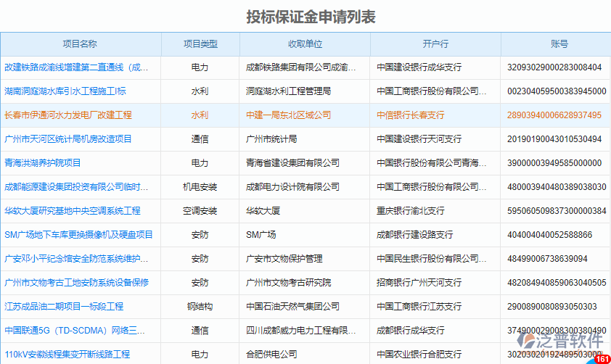Image resolution: width=611 pixels, height=364 pixels.
Task: Open project link SM广场地下车库更换摄像机及硬盘项目
Action: coord(78,235)
